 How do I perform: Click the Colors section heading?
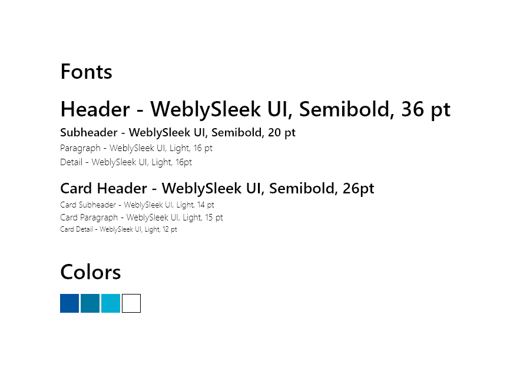pyautogui.click(x=91, y=272)
